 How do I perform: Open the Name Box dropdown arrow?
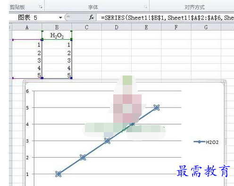point(60,17)
